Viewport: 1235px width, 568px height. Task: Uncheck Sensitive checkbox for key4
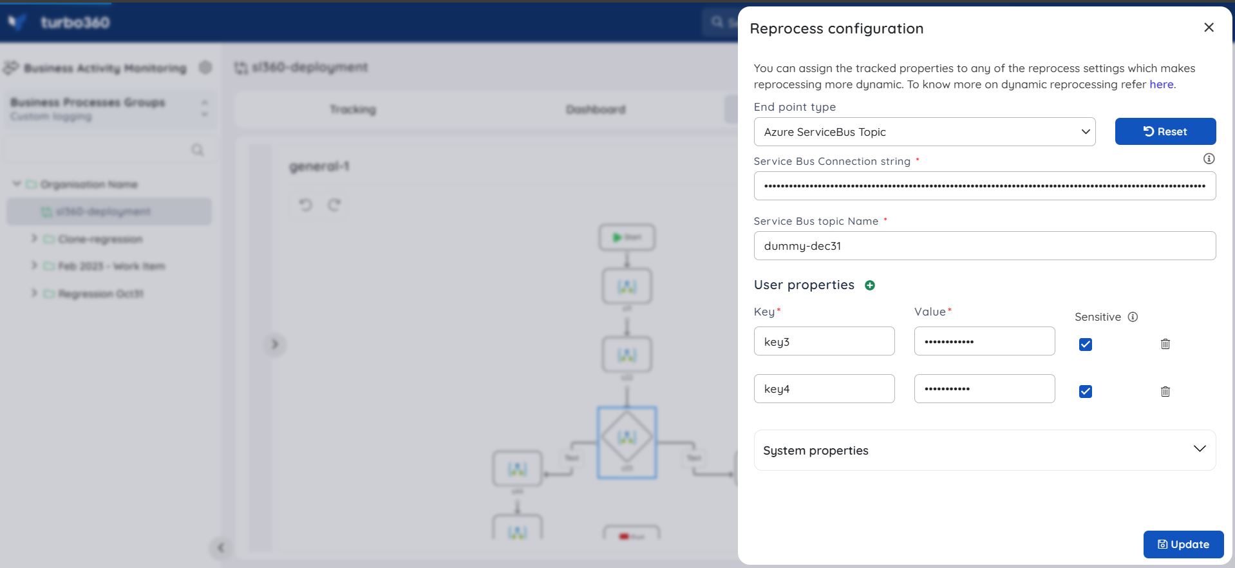[1085, 391]
